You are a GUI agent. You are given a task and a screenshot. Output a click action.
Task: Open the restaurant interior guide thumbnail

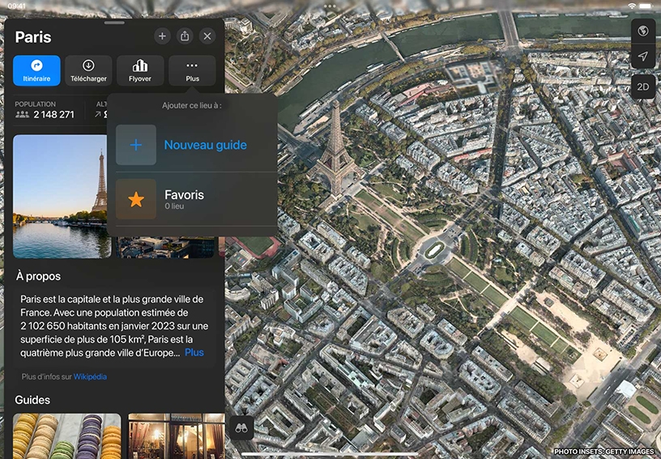[x=177, y=436]
